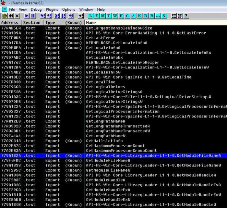Open the Help menu

pos(101,9)
